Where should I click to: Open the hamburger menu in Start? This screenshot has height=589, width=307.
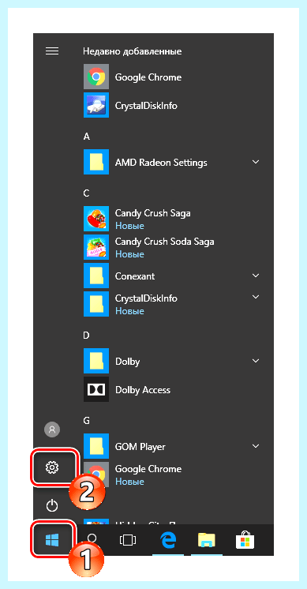pos(52,51)
